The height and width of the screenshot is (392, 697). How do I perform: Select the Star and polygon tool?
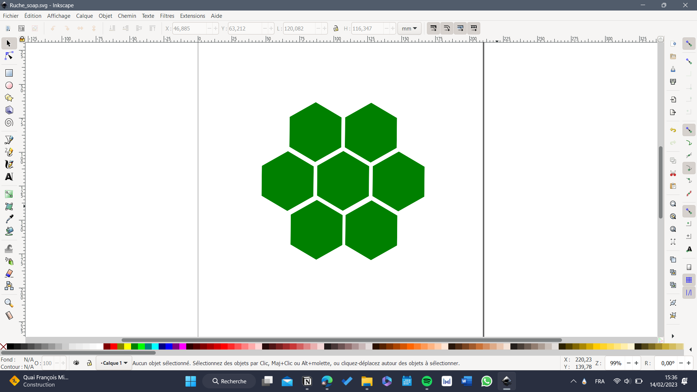(x=9, y=98)
